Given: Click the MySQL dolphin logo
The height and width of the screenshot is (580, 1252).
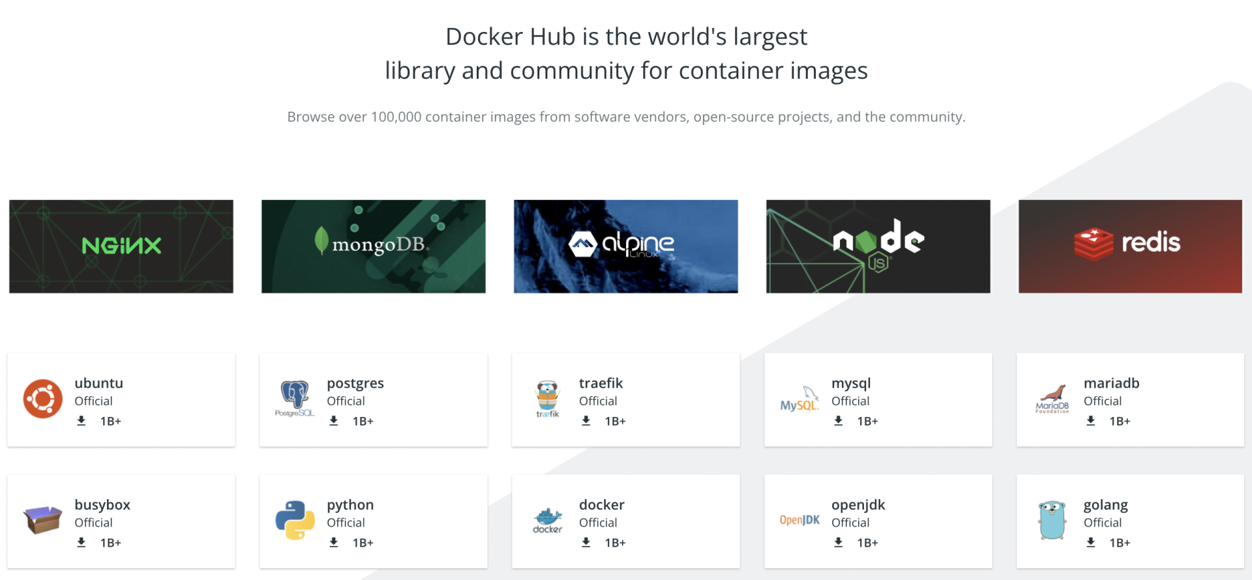Looking at the screenshot, I should tap(799, 399).
